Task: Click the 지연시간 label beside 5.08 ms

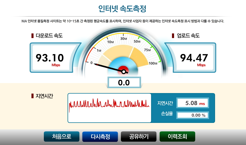Action: tap(165, 103)
